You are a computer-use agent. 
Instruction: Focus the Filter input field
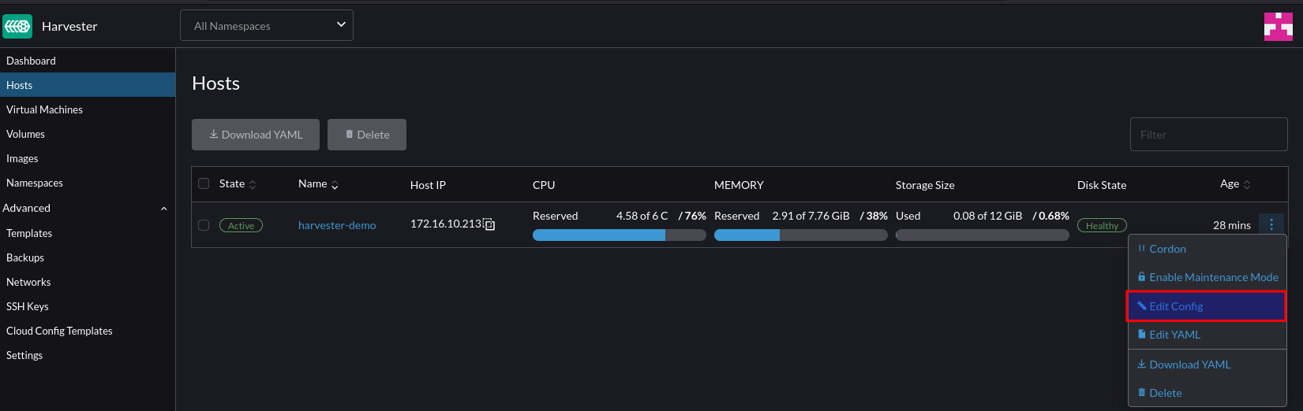(x=1209, y=135)
